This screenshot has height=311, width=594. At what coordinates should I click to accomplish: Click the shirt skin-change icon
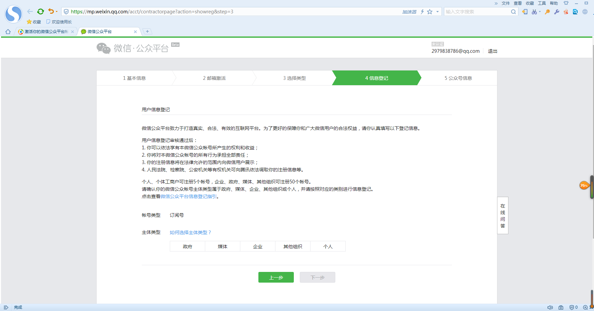click(x=566, y=3)
